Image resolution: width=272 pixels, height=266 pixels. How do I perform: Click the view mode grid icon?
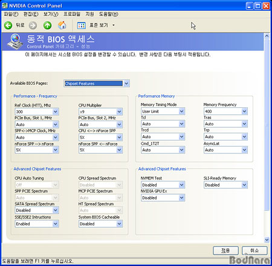[82, 25]
